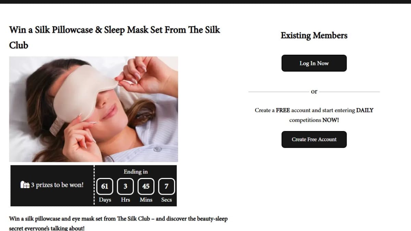
Task: Click the Mins label under countdown
Action: click(146, 200)
